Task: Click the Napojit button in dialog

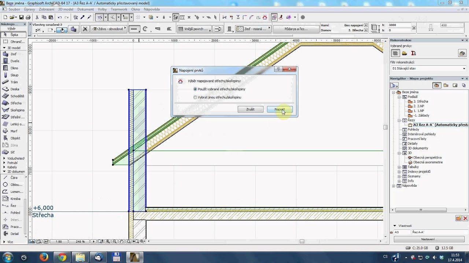Action: click(x=280, y=109)
